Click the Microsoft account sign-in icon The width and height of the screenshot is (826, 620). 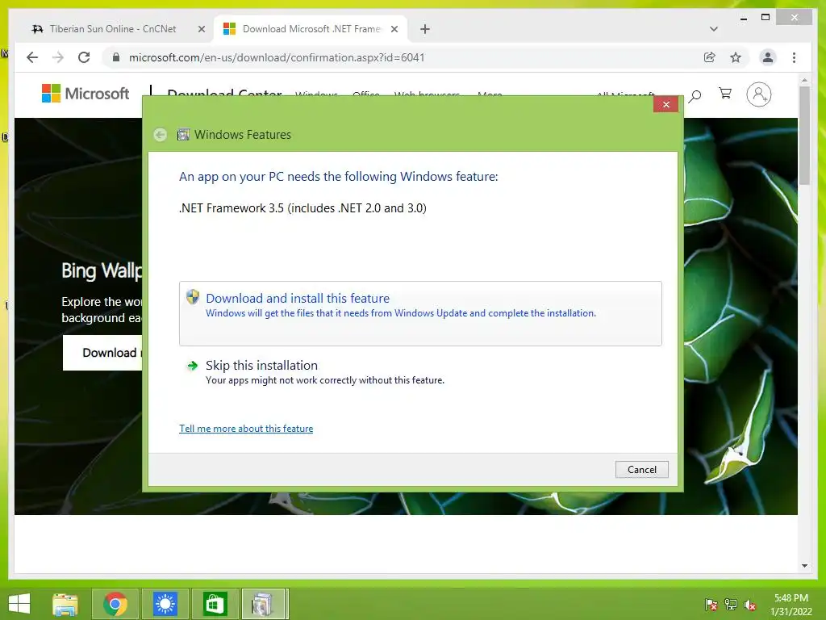pos(758,94)
